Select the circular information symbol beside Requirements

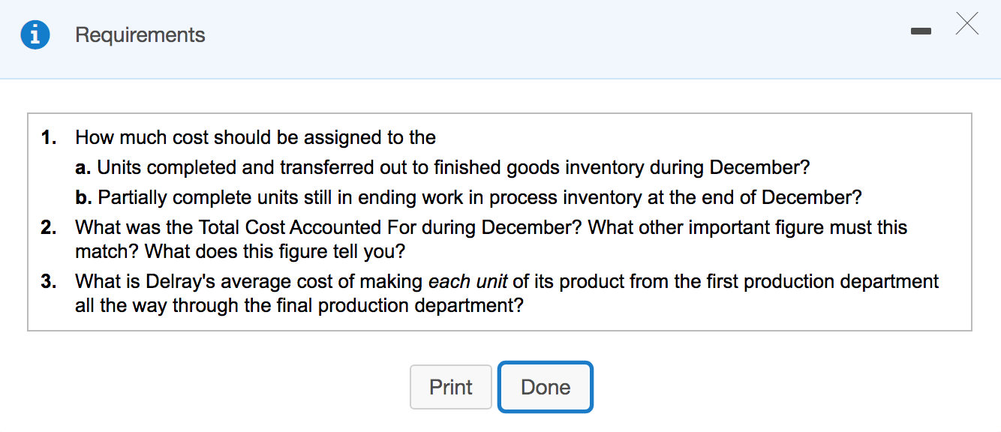click(x=35, y=34)
